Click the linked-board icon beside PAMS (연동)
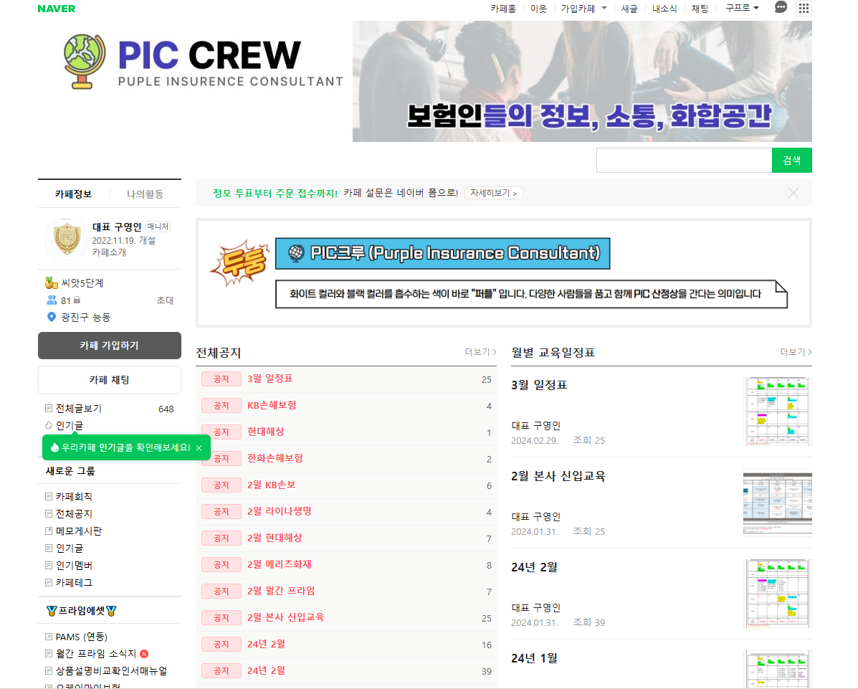The width and height of the screenshot is (858, 689). click(x=49, y=637)
